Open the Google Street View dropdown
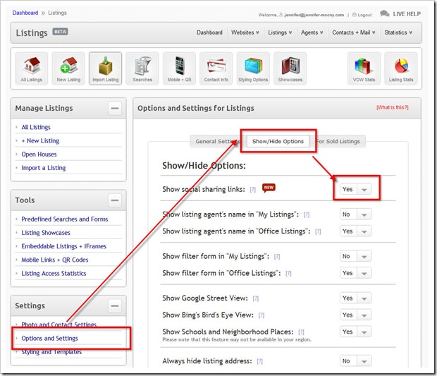 coord(356,298)
